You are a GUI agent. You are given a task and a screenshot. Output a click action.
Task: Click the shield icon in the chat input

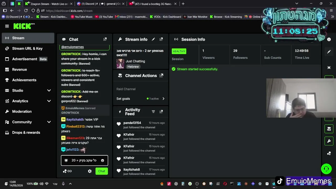pos(66,160)
